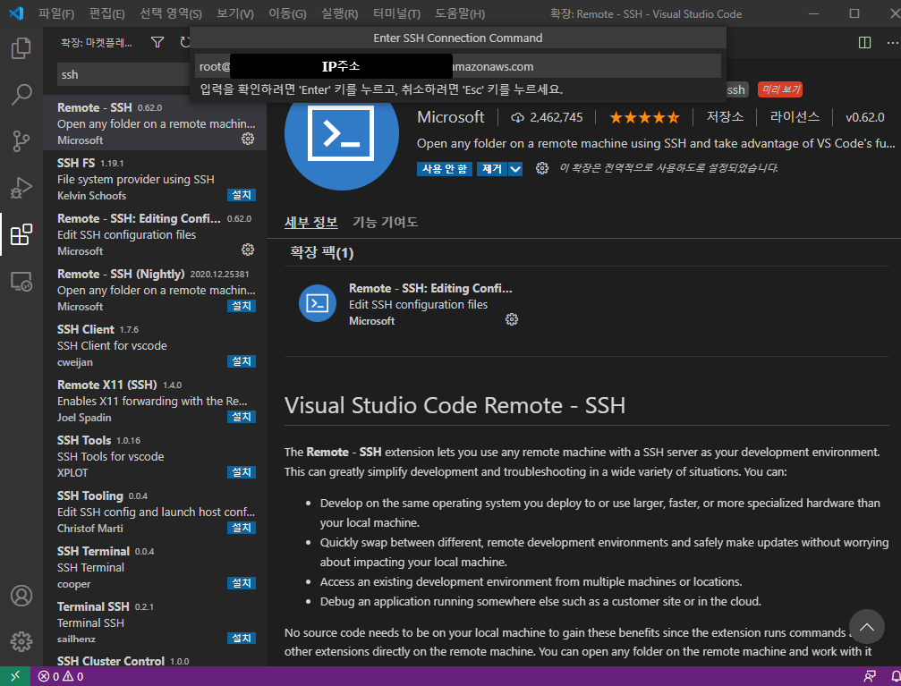Open the Accounts icon
Viewport: 901px width, 686px height.
21,596
